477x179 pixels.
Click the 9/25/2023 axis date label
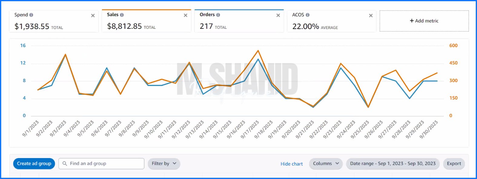click(360, 129)
